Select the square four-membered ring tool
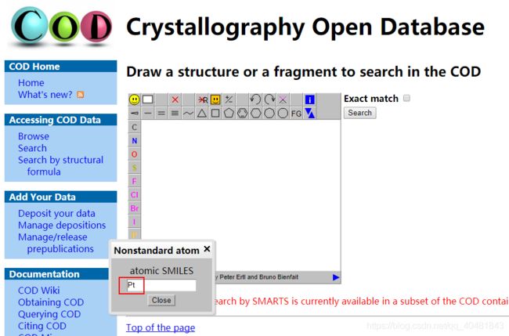This screenshot has width=509, height=336. click(x=215, y=114)
